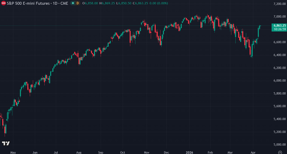The width and height of the screenshot is (287, 154).
Task: Click the Apr label on time axis
Action: coord(253,153)
